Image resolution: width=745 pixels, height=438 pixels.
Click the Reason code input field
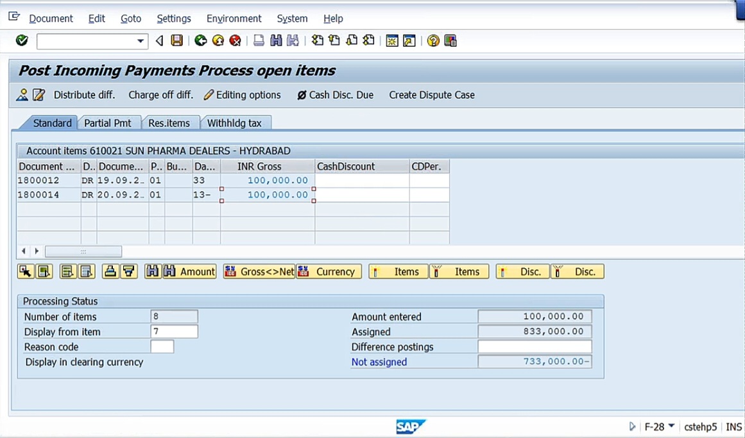pyautogui.click(x=162, y=347)
